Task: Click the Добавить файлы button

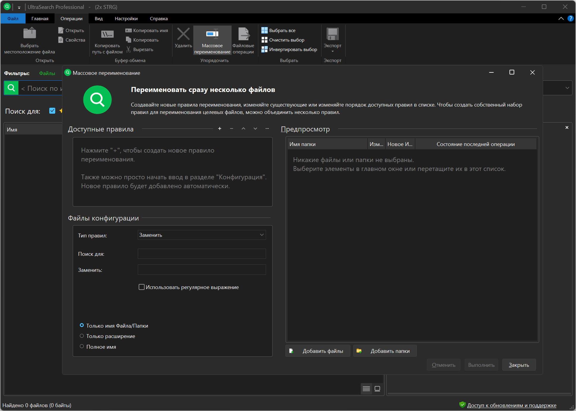Action: point(318,351)
